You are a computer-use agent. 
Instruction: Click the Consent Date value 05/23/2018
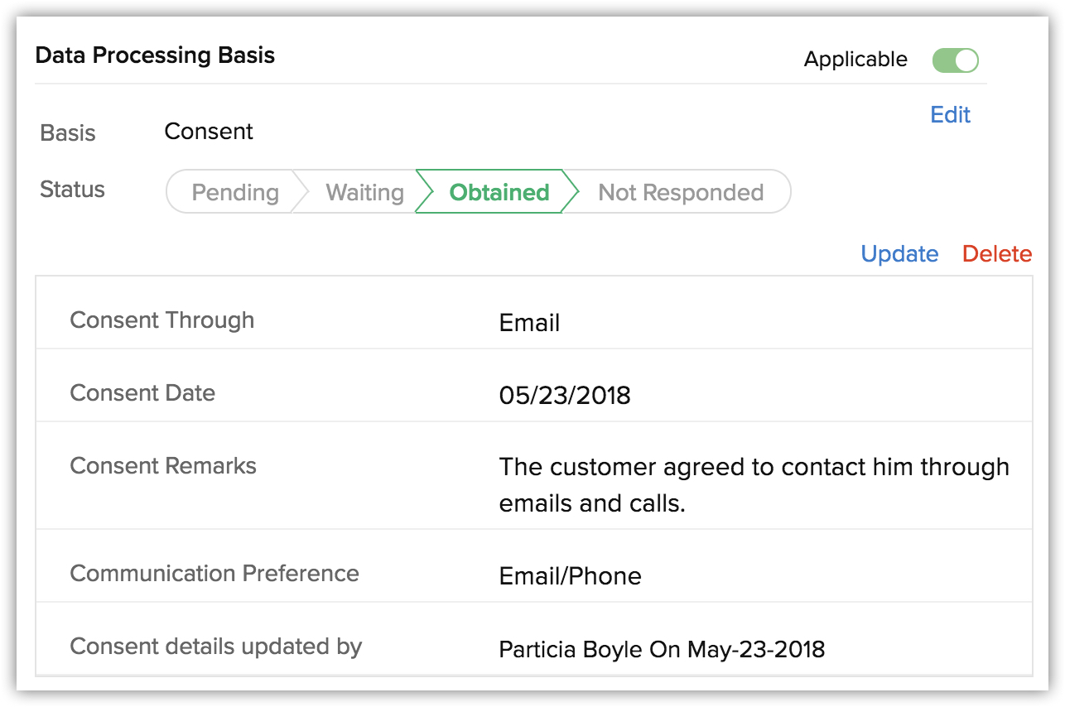[x=564, y=396]
